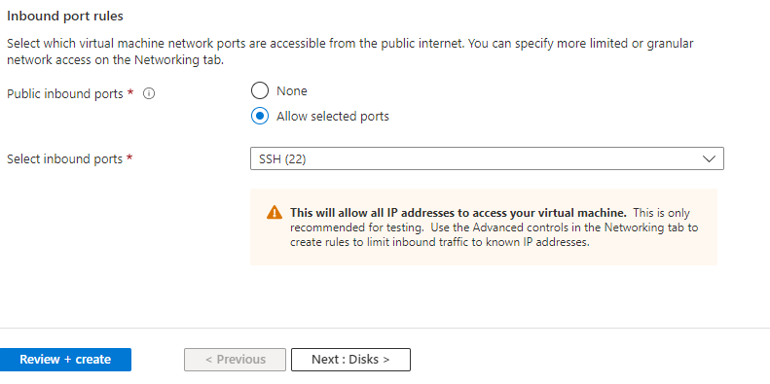Go to Next : Disks step
The image size is (770, 384).
[350, 360]
